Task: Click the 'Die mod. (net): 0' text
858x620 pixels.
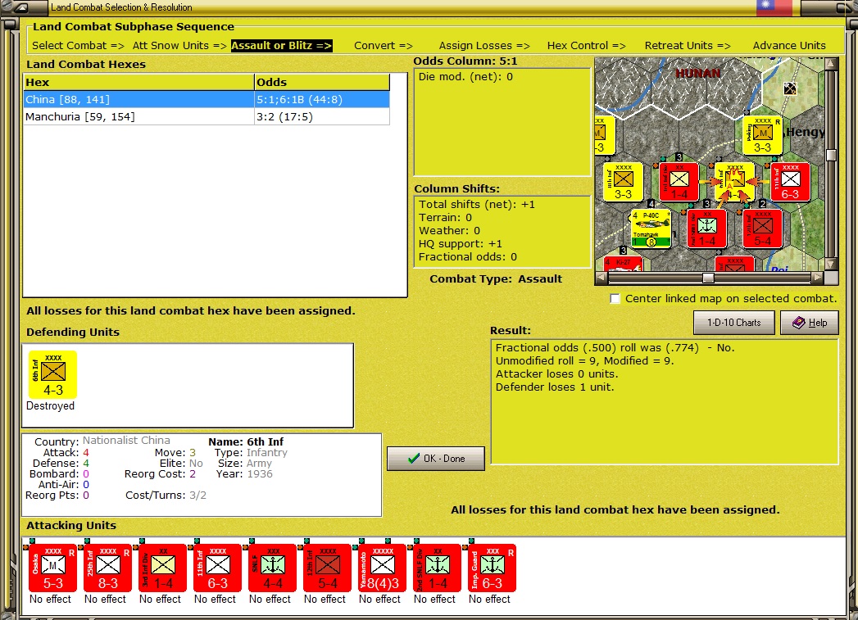Action: 465,76
